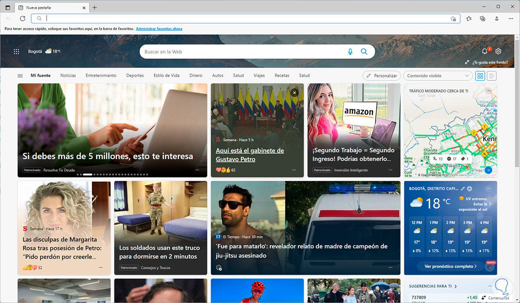Open notifications bell icon
This screenshot has height=303, width=520.
485,51
